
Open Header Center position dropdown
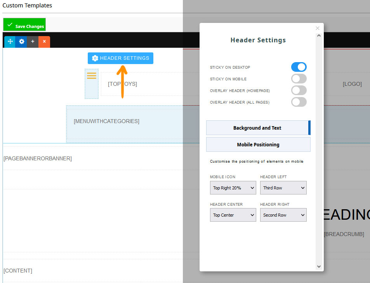click(x=233, y=215)
